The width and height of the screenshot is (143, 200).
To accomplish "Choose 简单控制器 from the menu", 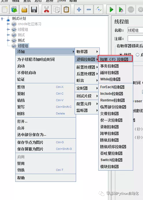I will (x=116, y=133).
